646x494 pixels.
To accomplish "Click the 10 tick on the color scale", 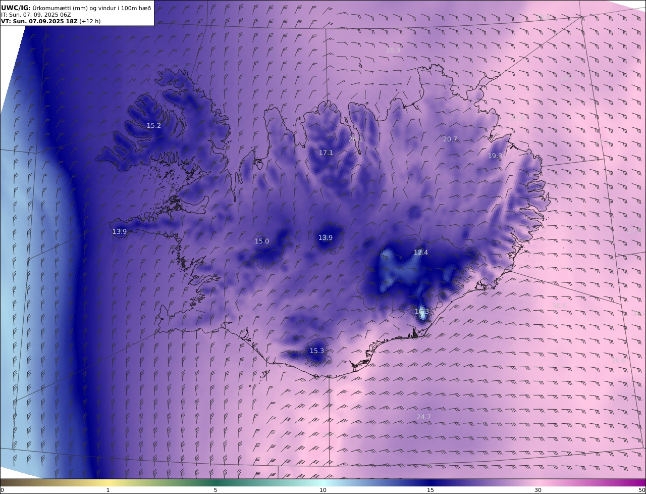I will pyautogui.click(x=323, y=490).
